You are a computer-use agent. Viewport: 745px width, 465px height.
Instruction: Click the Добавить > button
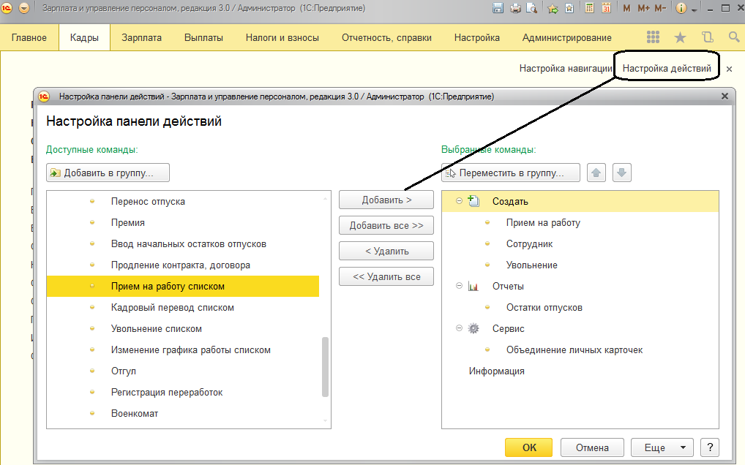tap(386, 200)
